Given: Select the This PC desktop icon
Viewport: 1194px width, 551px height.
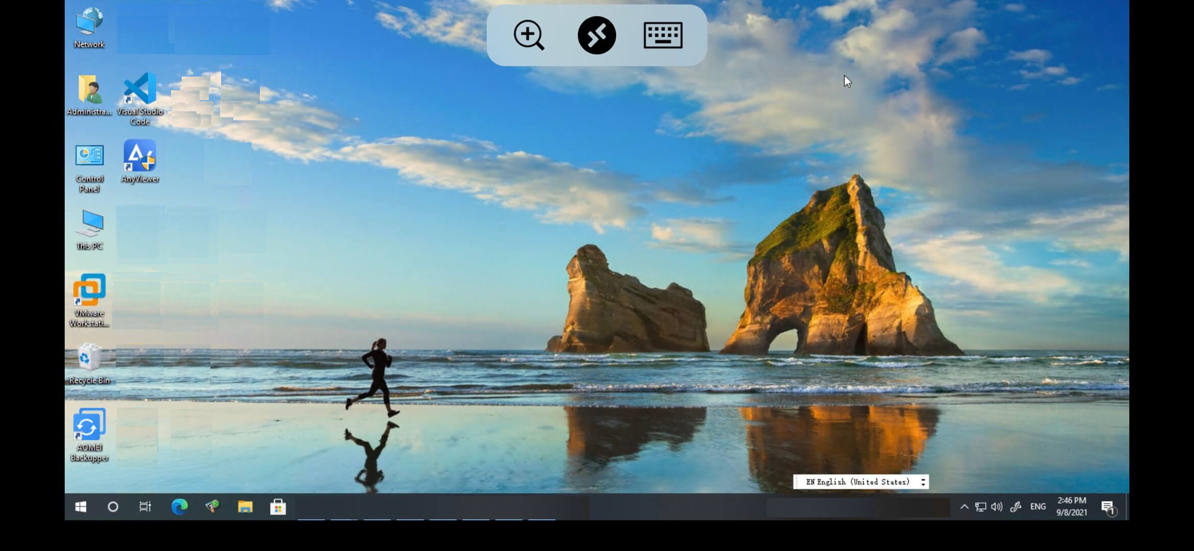Looking at the screenshot, I should [89, 230].
